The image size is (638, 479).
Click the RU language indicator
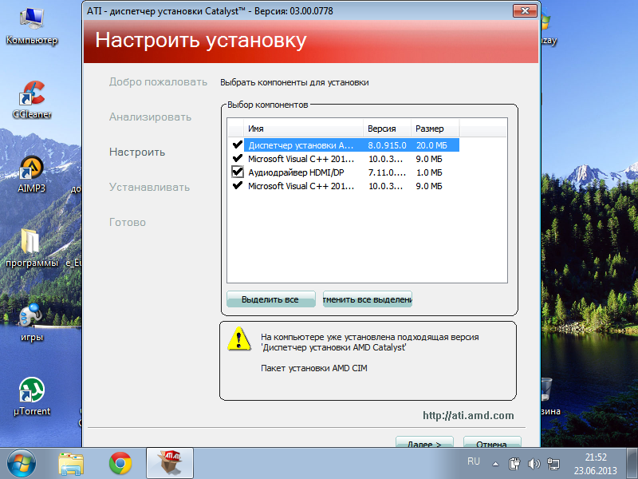tap(473, 461)
